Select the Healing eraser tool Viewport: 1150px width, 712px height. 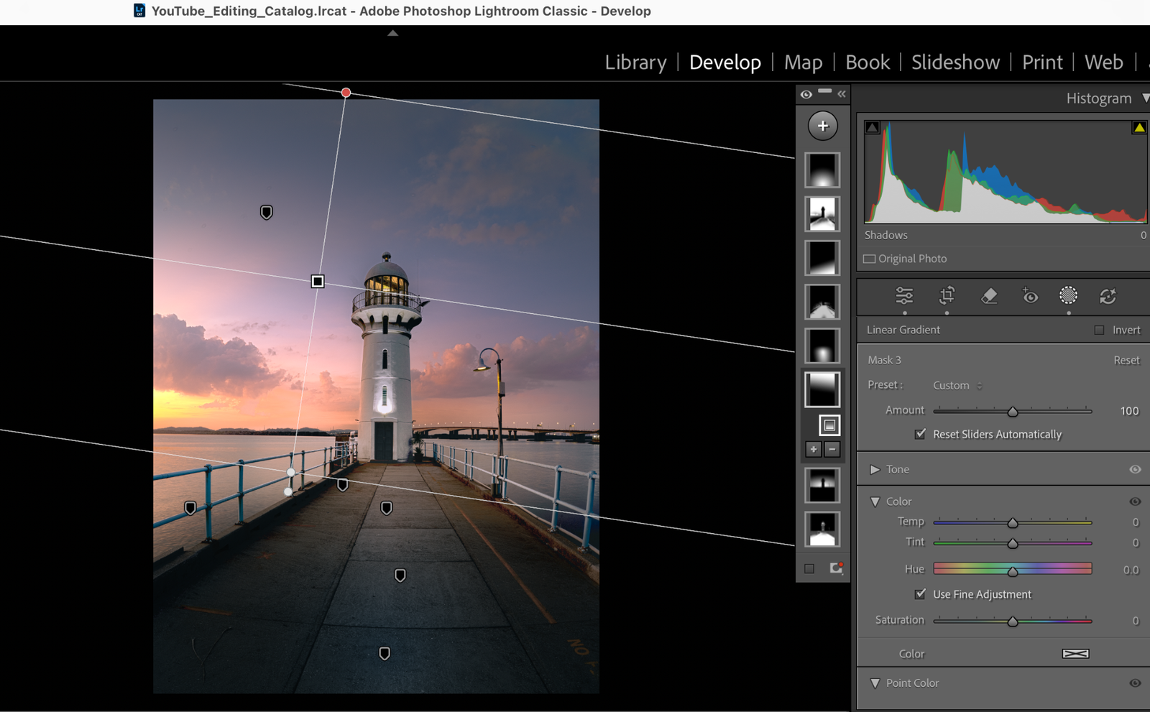[x=989, y=295]
